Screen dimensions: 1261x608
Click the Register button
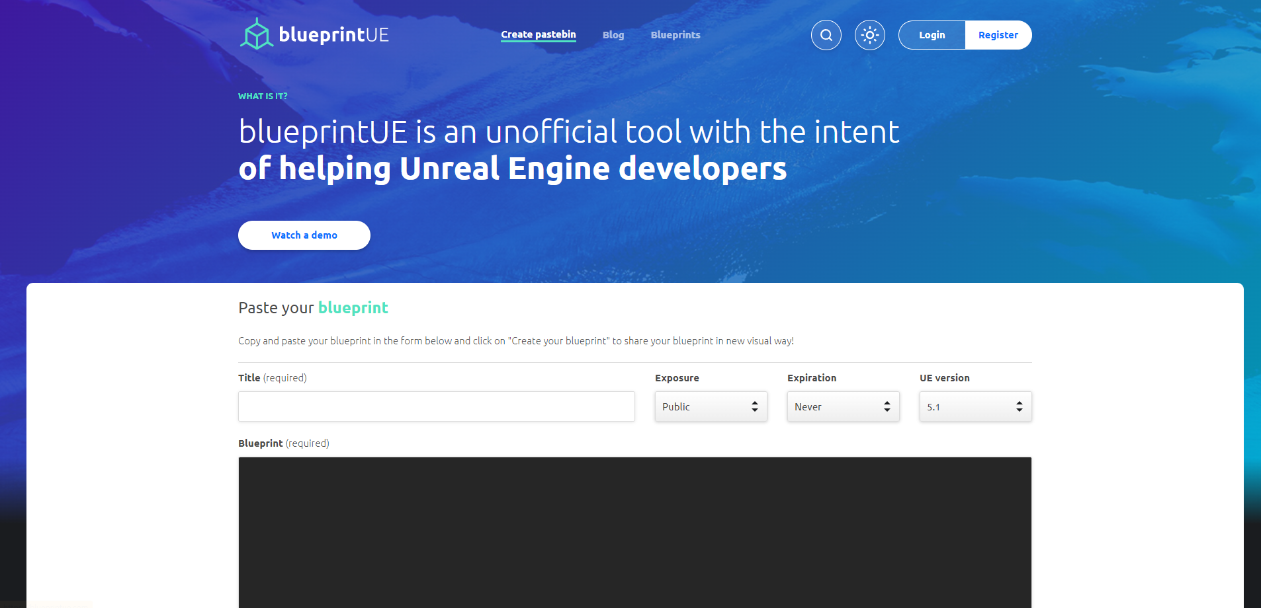coord(998,35)
